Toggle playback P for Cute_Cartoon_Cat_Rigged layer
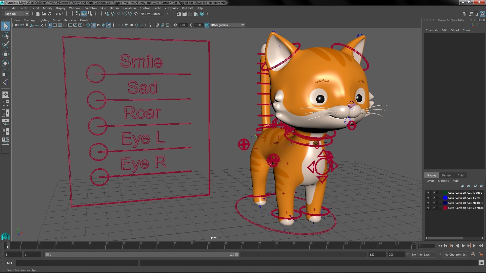The width and height of the screenshot is (486, 273). (x=434, y=193)
